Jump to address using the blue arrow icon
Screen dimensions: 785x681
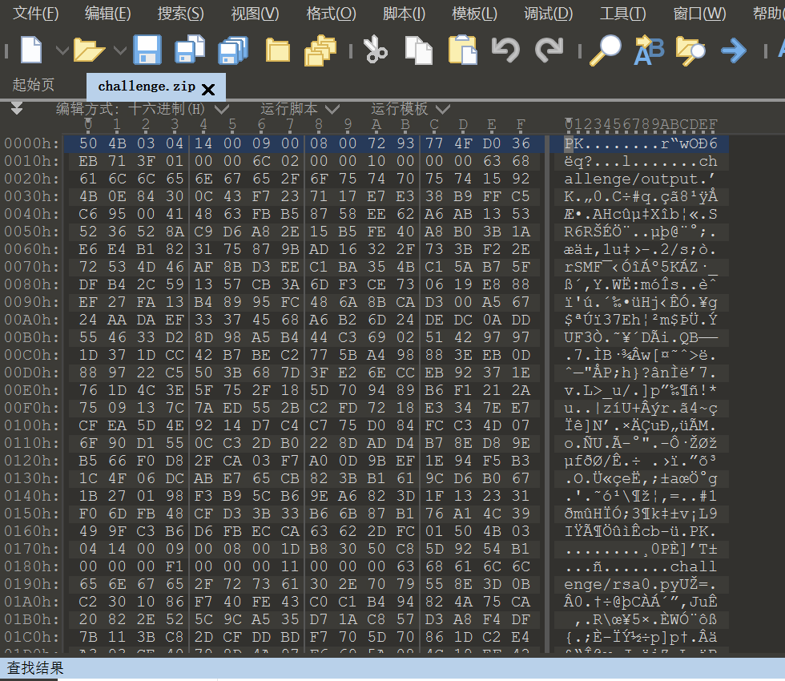[x=734, y=50]
